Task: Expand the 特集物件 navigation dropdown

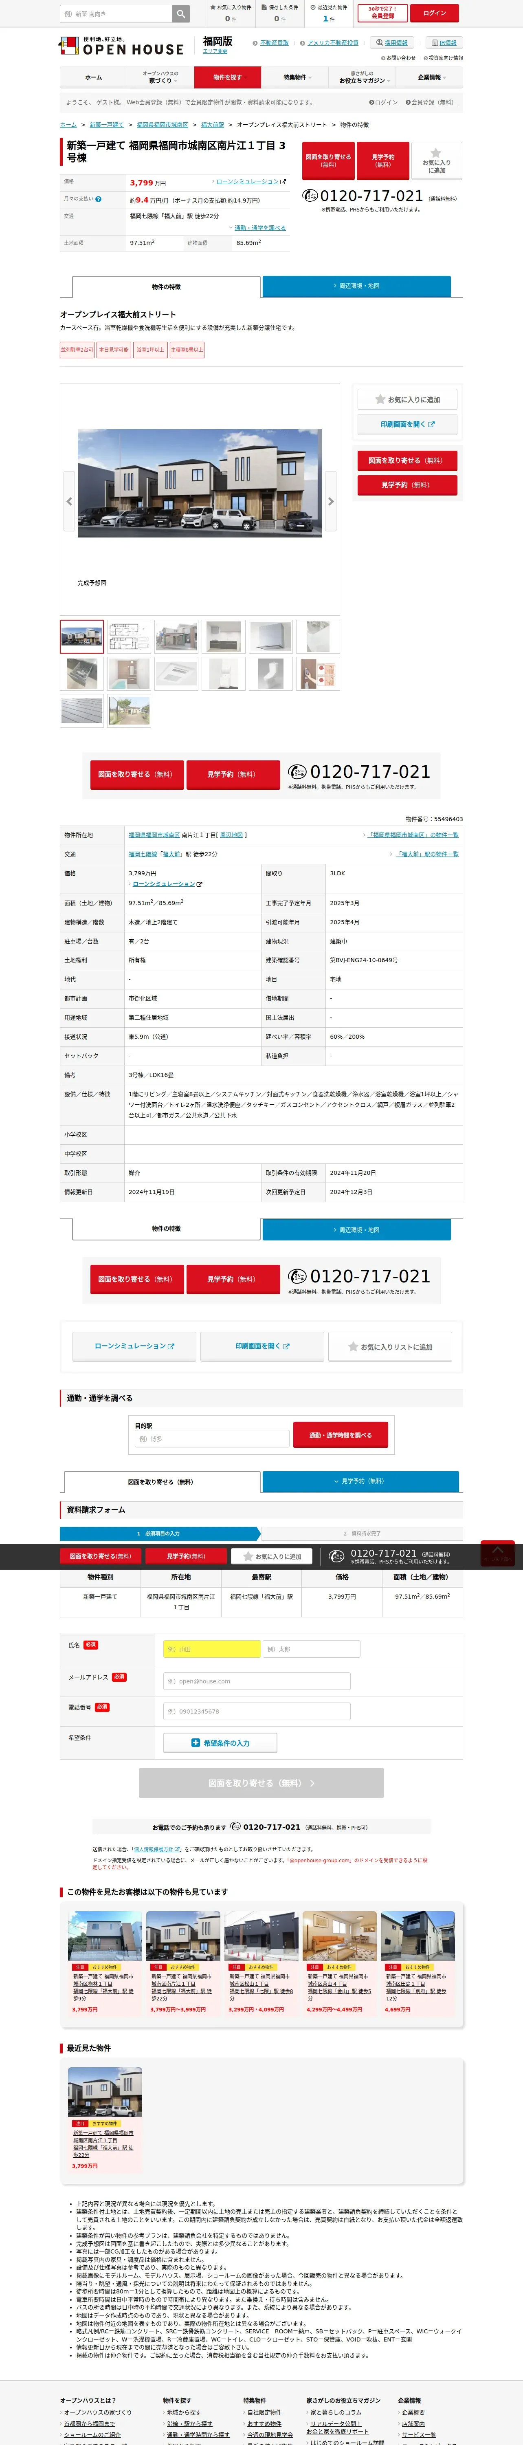Action: tap(295, 78)
